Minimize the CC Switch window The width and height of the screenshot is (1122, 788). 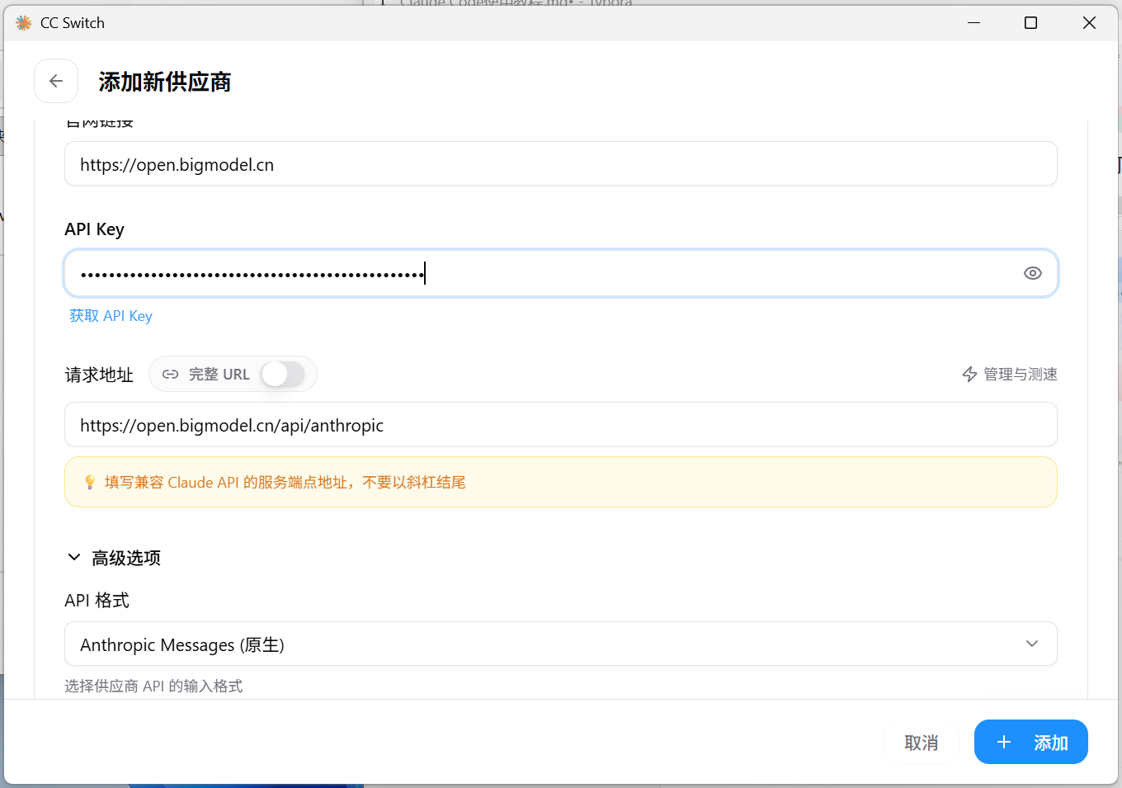point(974,23)
